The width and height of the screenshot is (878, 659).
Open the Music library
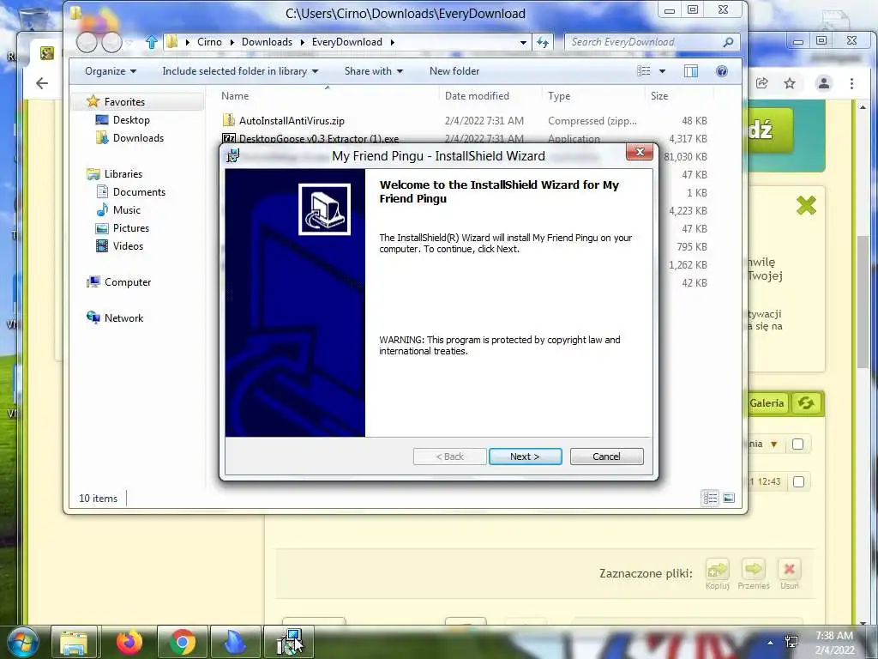pyautogui.click(x=127, y=209)
